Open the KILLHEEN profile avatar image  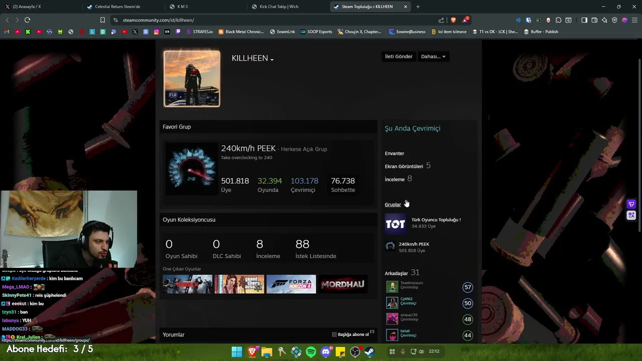click(192, 79)
